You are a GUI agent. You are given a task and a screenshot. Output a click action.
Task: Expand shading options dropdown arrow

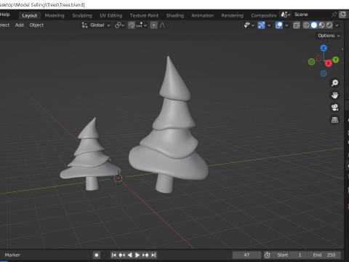coord(337,25)
